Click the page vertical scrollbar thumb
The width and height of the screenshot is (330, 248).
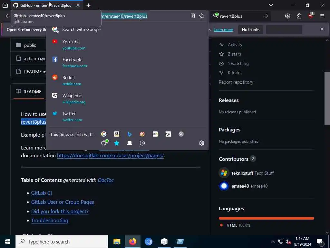(x=327, y=98)
